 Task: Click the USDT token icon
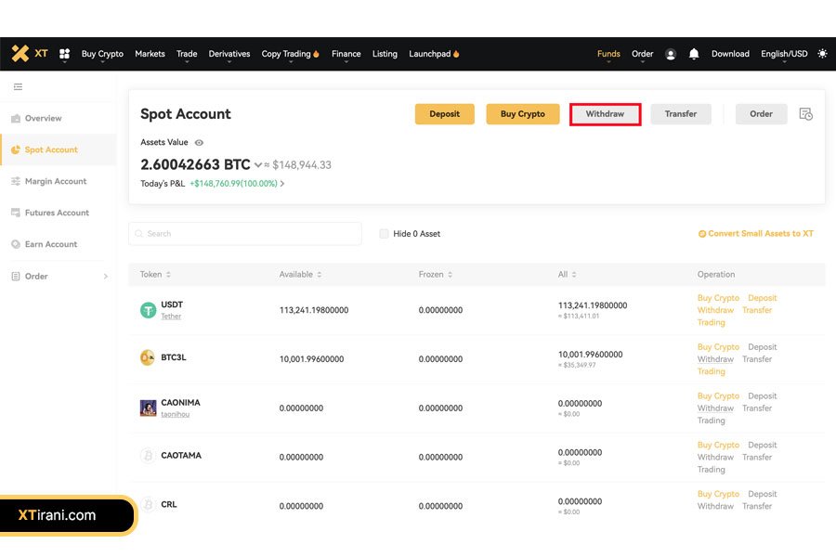pos(148,310)
